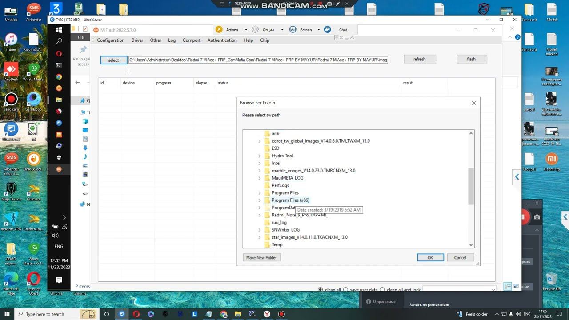Click the Make New Folder button
Viewport: 569px width, 320px height.
[x=262, y=257]
